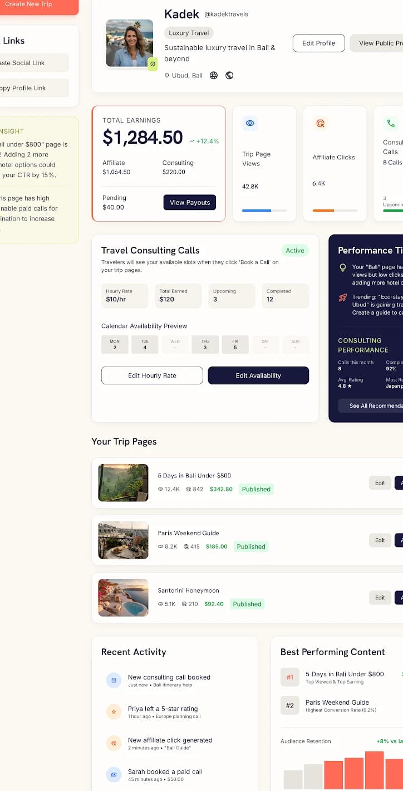The image size is (403, 791).
Task: Open the Paris balcony thumbnail
Action: click(124, 540)
